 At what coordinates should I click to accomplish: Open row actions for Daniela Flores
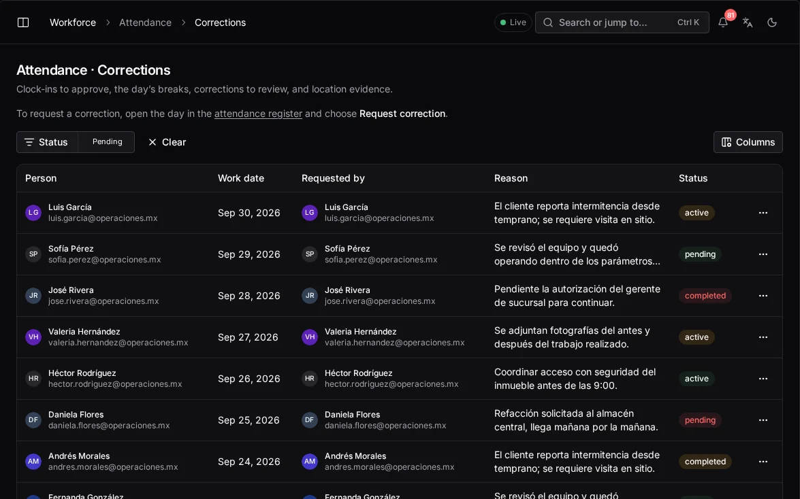coord(763,420)
